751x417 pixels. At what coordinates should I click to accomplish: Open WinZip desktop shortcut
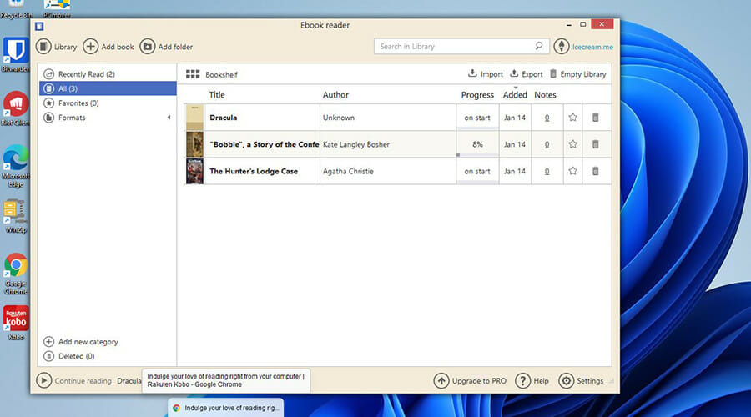click(x=15, y=217)
